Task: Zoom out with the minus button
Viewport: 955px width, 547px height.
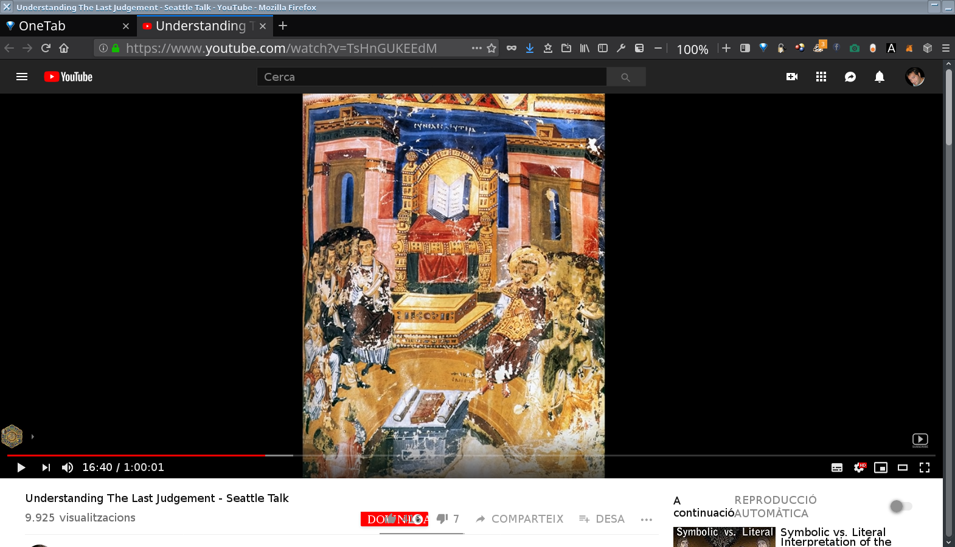Action: point(658,48)
